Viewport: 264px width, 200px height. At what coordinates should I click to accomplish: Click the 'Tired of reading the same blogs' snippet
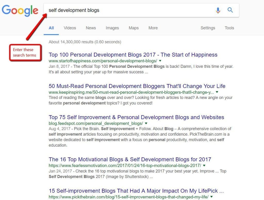pyautogui.click(x=141, y=100)
